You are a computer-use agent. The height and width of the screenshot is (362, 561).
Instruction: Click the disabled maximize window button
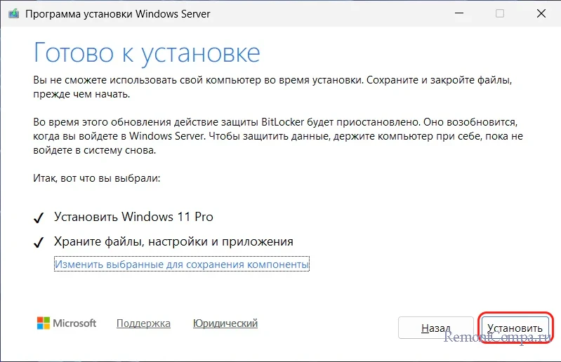click(x=500, y=14)
